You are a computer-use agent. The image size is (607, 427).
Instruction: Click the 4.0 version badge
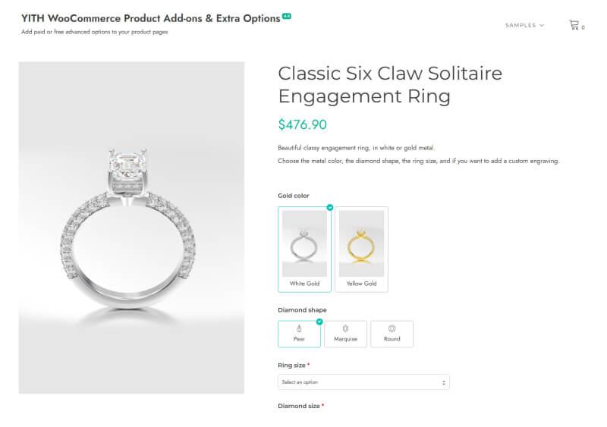[x=287, y=16]
